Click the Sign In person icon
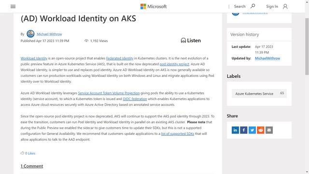 [285, 6]
